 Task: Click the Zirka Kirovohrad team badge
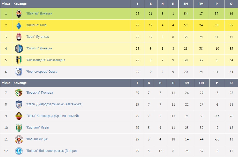point(19,116)
